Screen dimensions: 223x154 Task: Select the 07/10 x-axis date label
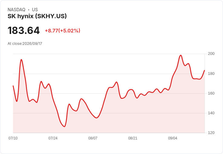[x=13, y=138]
